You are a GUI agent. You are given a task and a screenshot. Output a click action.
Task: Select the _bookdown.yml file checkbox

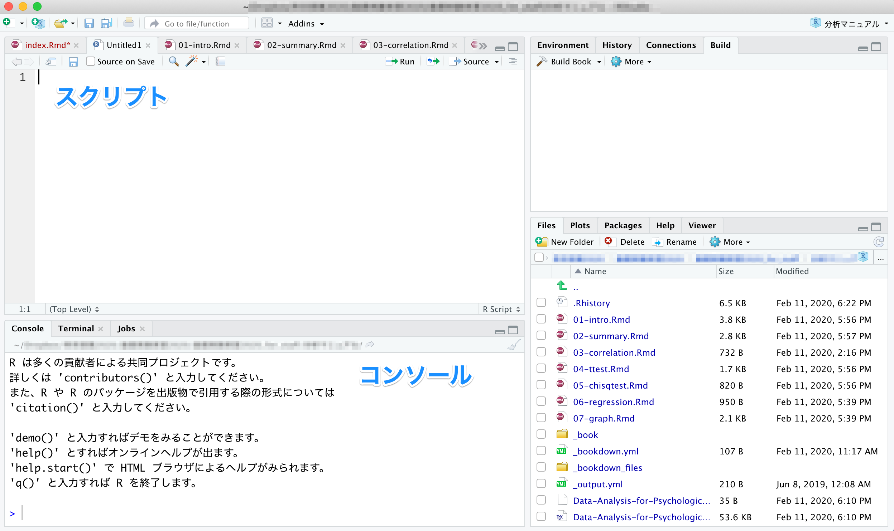(x=541, y=451)
